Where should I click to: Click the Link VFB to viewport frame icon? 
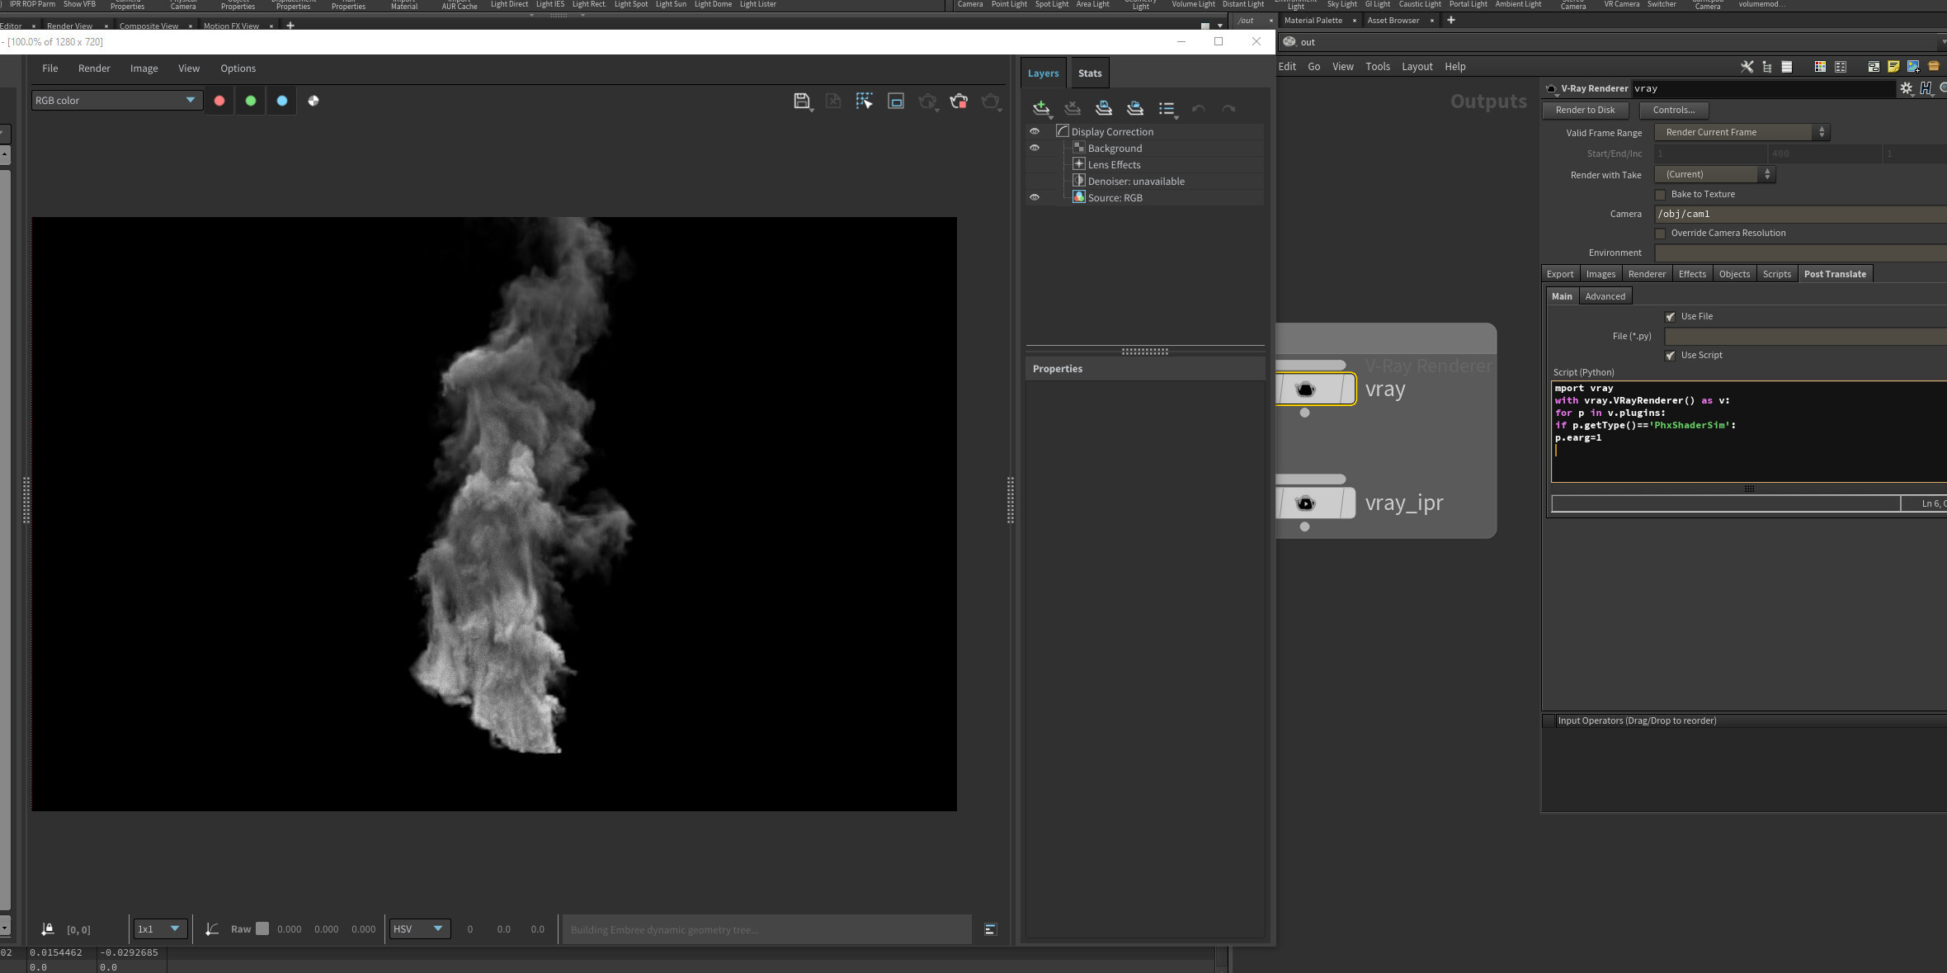[x=896, y=101]
